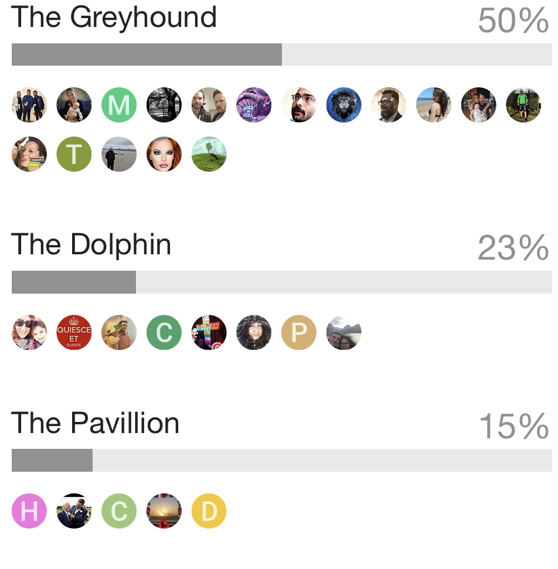Screen dimensions: 558x569
Task: Select the red-haired illustrated woman avatar
Action: point(164,154)
